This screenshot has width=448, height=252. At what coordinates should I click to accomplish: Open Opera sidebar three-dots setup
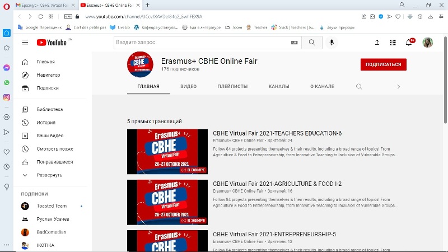(7, 245)
